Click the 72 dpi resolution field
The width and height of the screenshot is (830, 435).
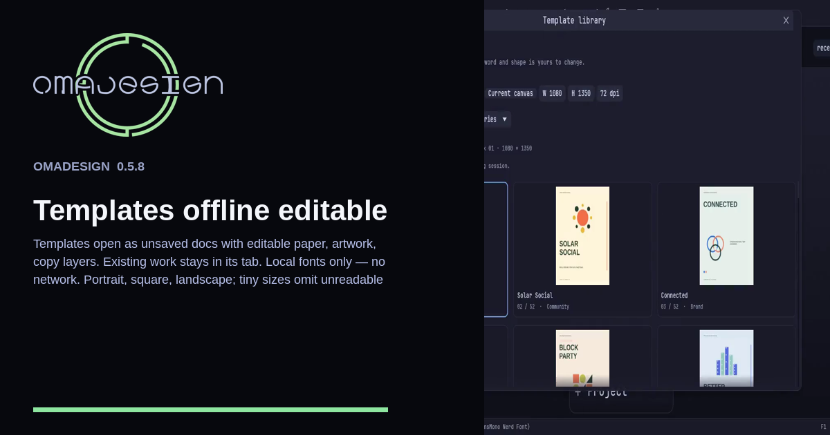[609, 93]
